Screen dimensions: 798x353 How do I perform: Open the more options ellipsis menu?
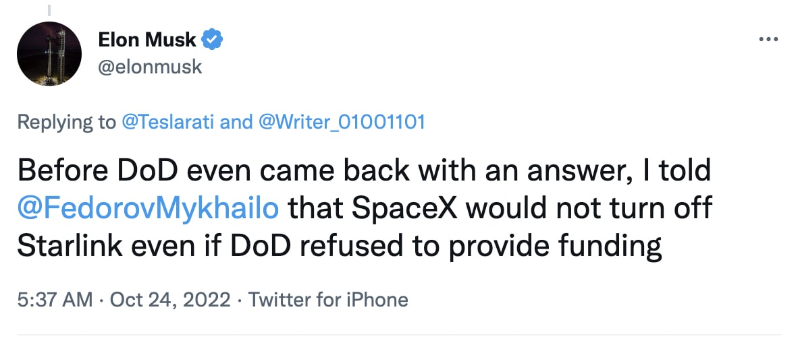[769, 40]
